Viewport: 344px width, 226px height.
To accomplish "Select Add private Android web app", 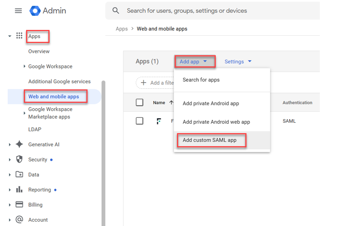I will click(x=216, y=122).
